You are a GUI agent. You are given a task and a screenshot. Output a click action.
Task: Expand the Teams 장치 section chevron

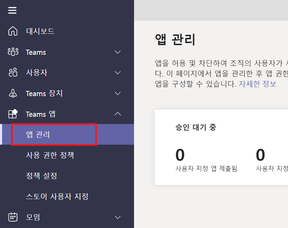pyautogui.click(x=118, y=93)
